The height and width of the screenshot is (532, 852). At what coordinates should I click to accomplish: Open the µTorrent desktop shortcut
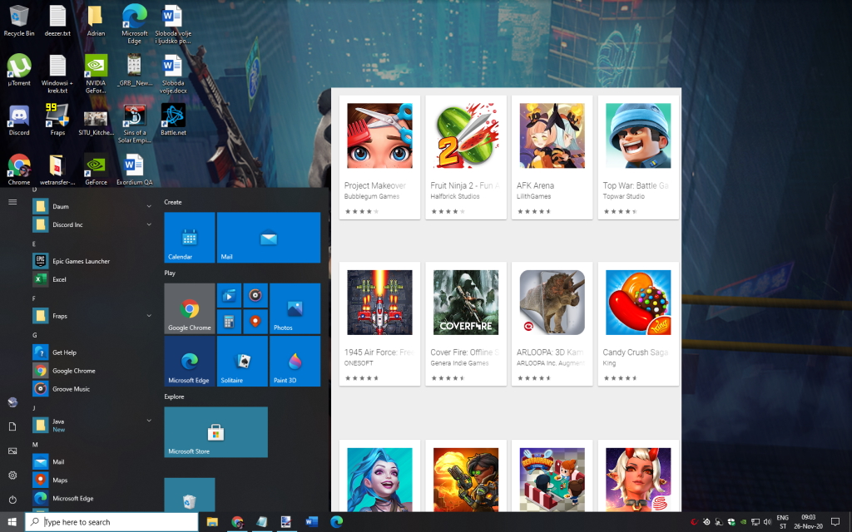[18, 71]
